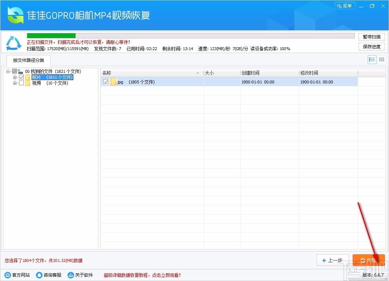Viewport: 389px width, 281px height.
Task: Open 官方网站 link
Action: pyautogui.click(x=21, y=275)
